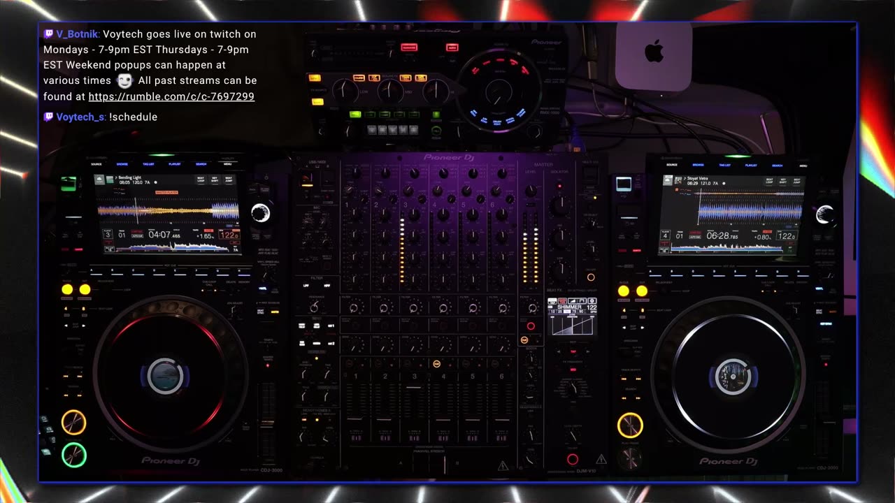Click the Player 4 badge on right screen
Image resolution: width=895 pixels, height=503 pixels.
coord(666,235)
